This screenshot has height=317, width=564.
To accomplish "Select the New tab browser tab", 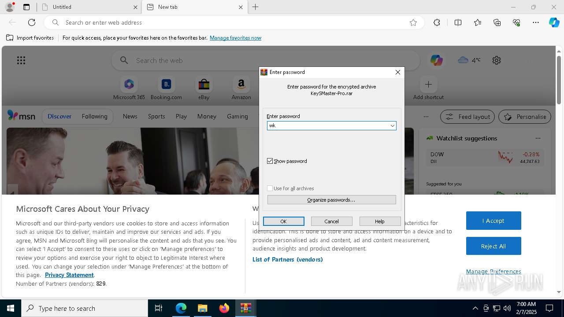I will click(x=195, y=7).
